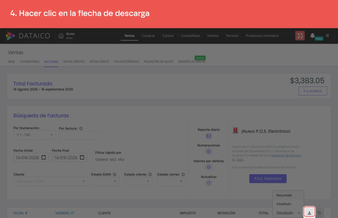Click the Dataico logo
The width and height of the screenshot is (338, 218).
point(28,36)
